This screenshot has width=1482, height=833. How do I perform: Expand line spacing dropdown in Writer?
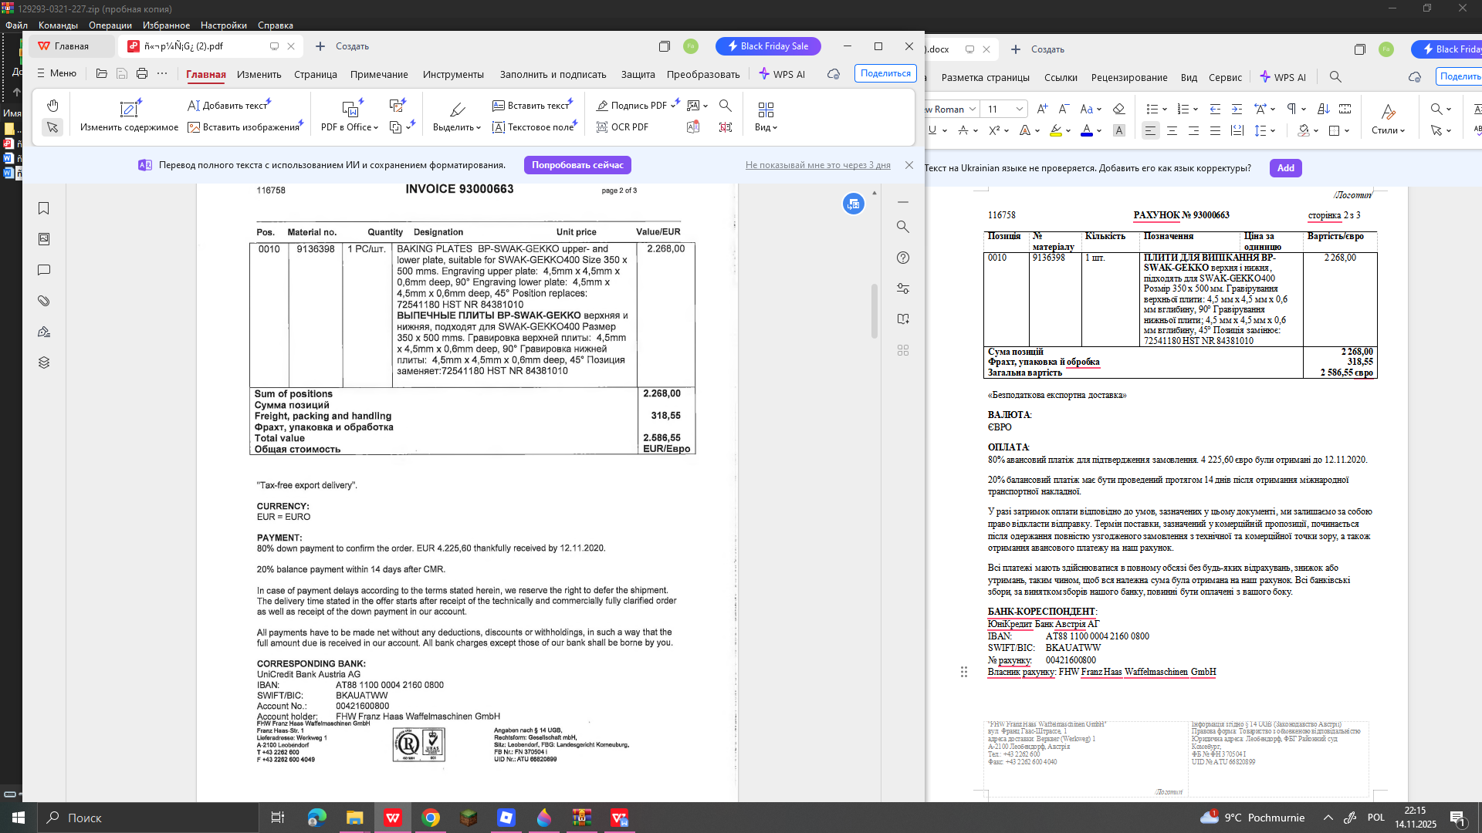(x=1273, y=130)
